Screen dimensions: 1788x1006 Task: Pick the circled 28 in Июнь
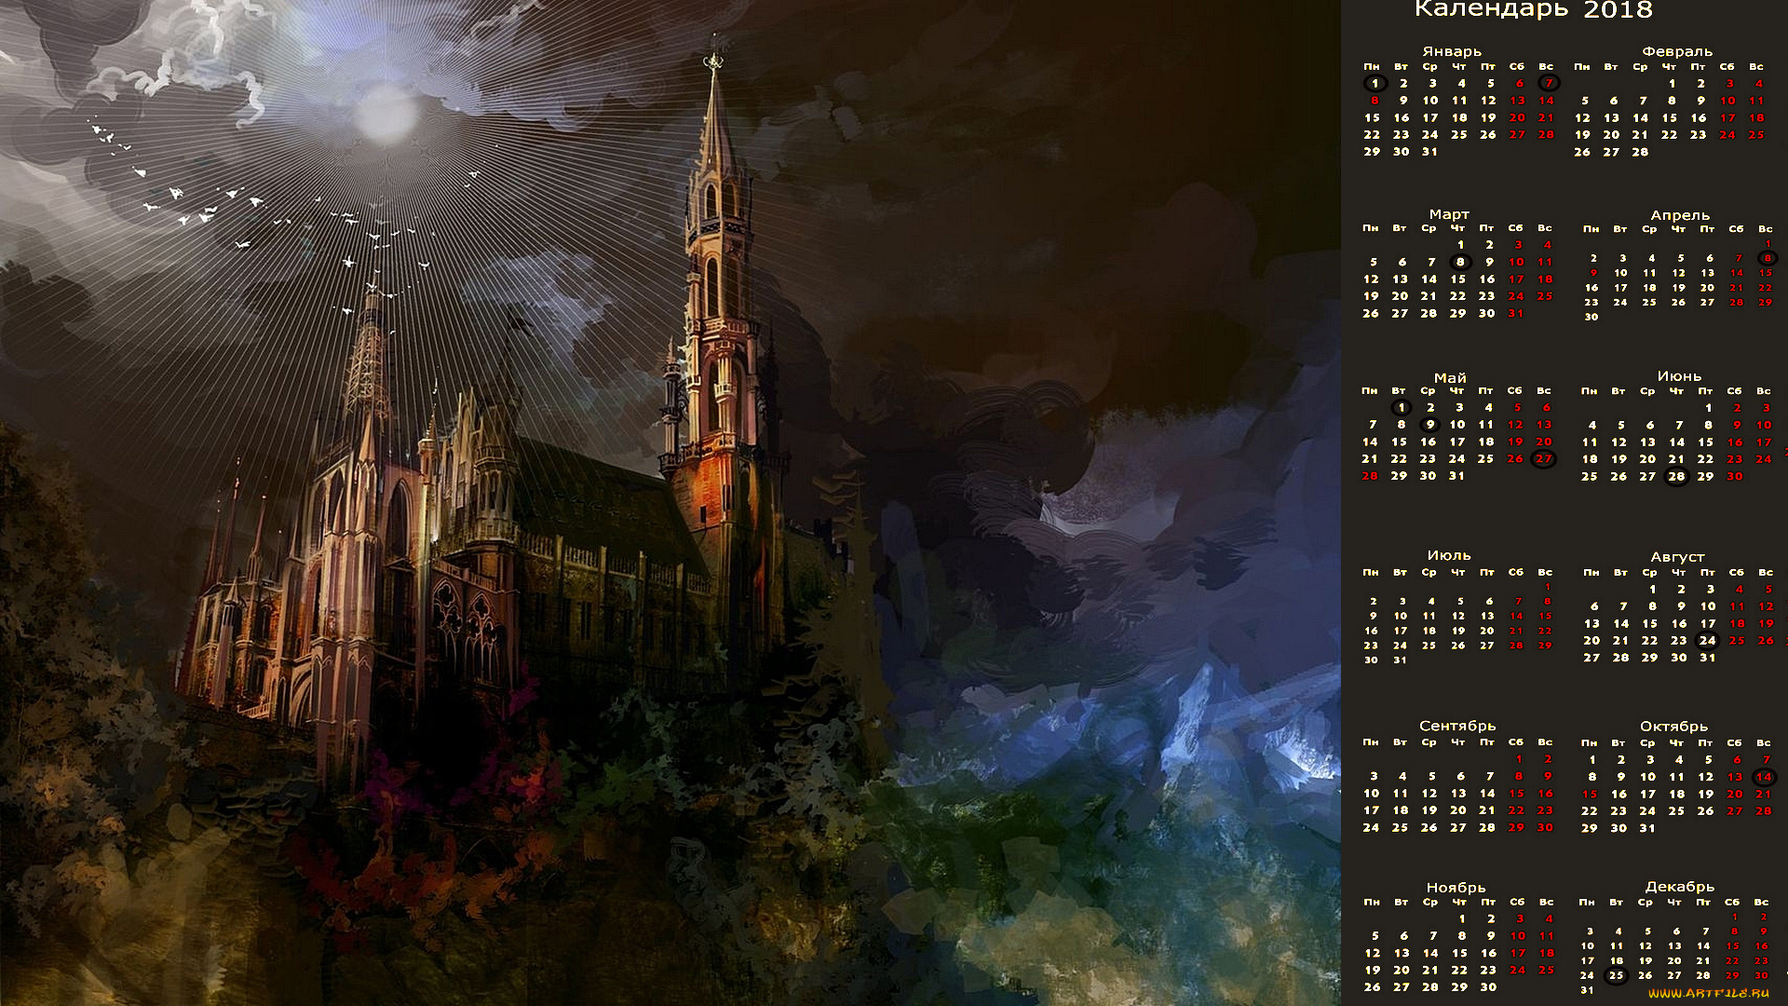[x=1676, y=476]
